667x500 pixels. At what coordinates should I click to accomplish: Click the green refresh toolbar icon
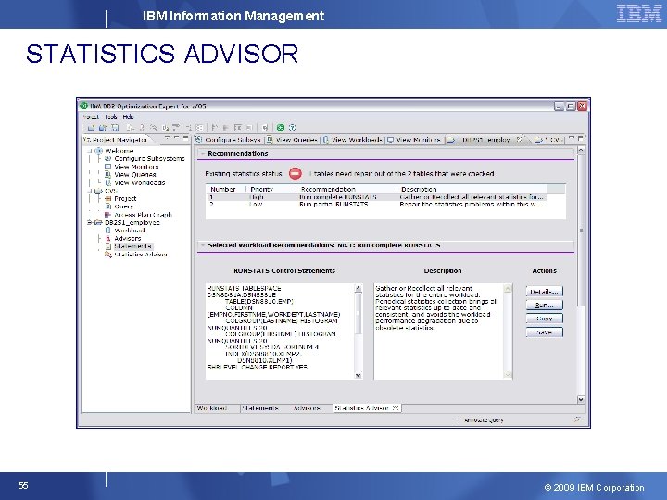tap(281, 127)
